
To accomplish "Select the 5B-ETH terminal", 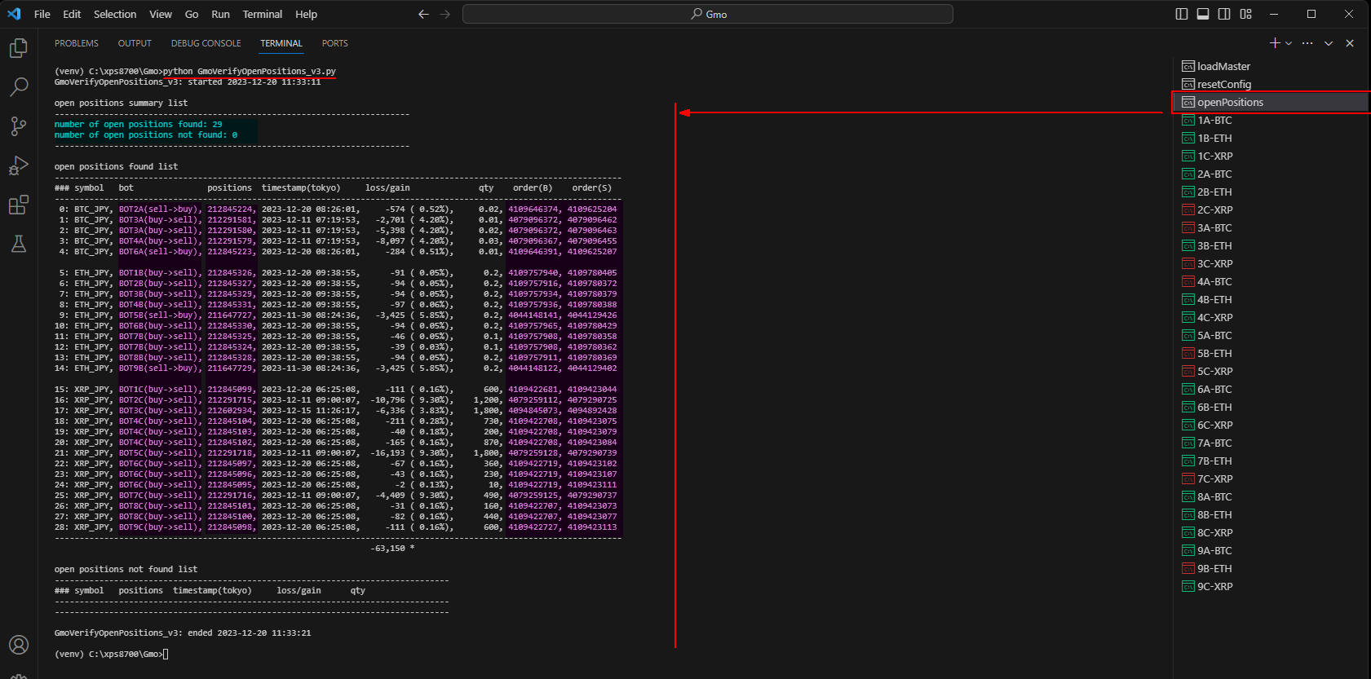I will 1271,353.
